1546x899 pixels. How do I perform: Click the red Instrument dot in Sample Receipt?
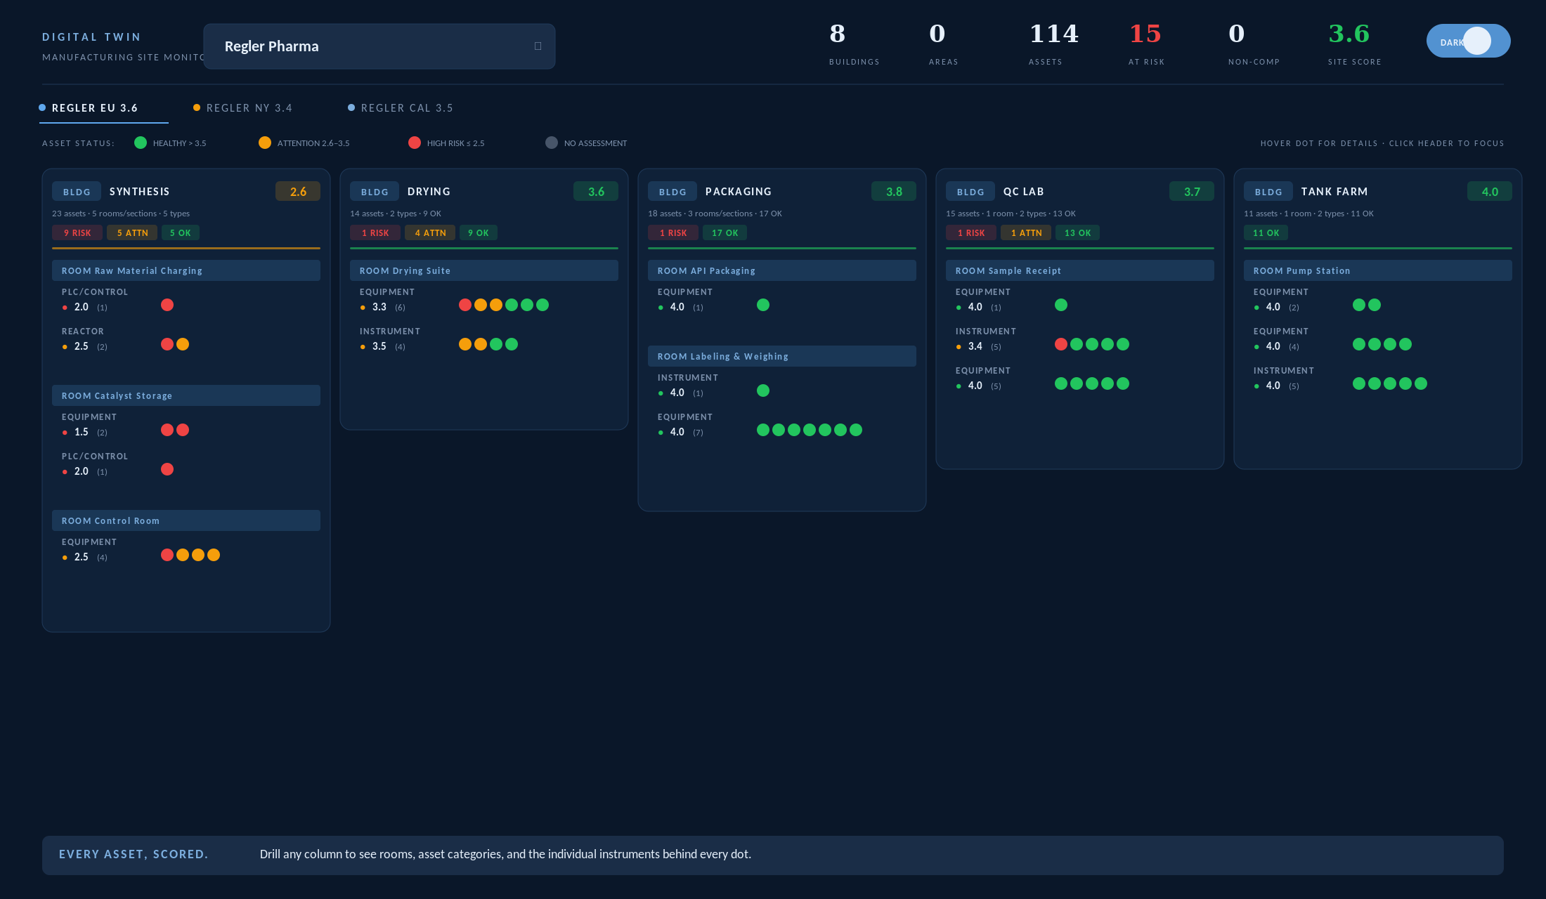(1061, 344)
